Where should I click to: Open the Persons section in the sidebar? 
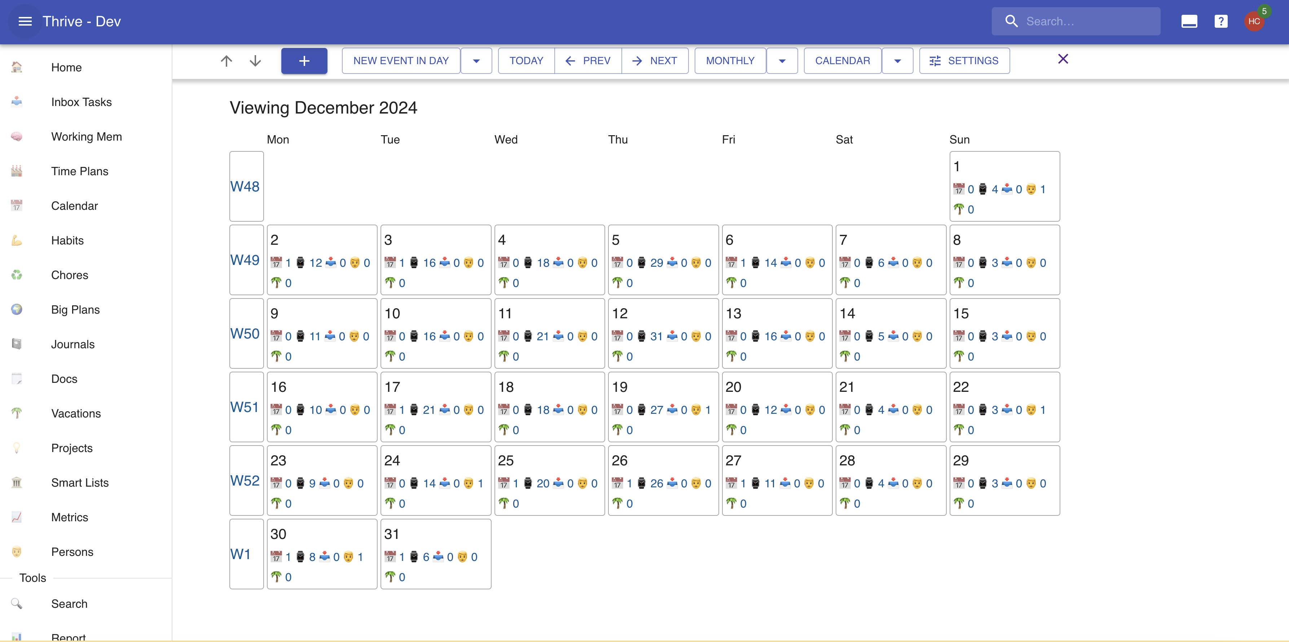tap(72, 552)
